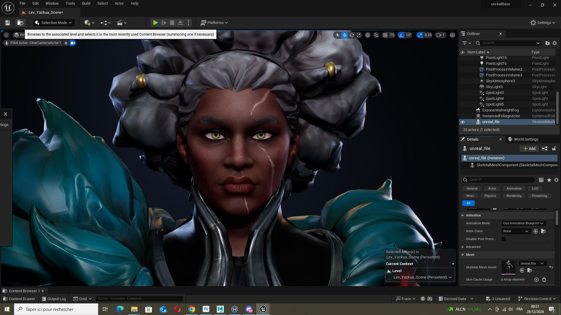This screenshot has width=561, height=315.
Task: Save the current level with disk icon
Action: point(8,22)
